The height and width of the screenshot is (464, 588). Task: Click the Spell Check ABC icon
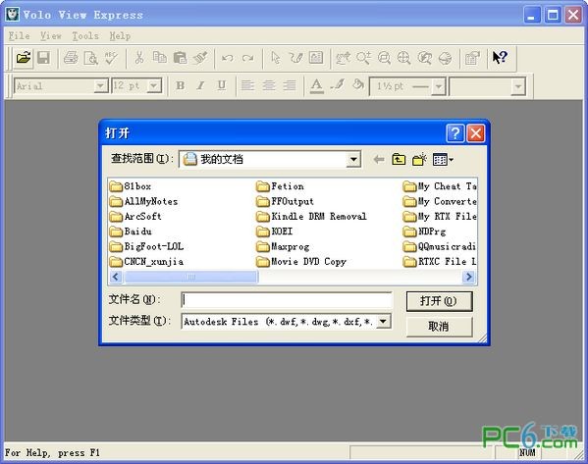(111, 58)
